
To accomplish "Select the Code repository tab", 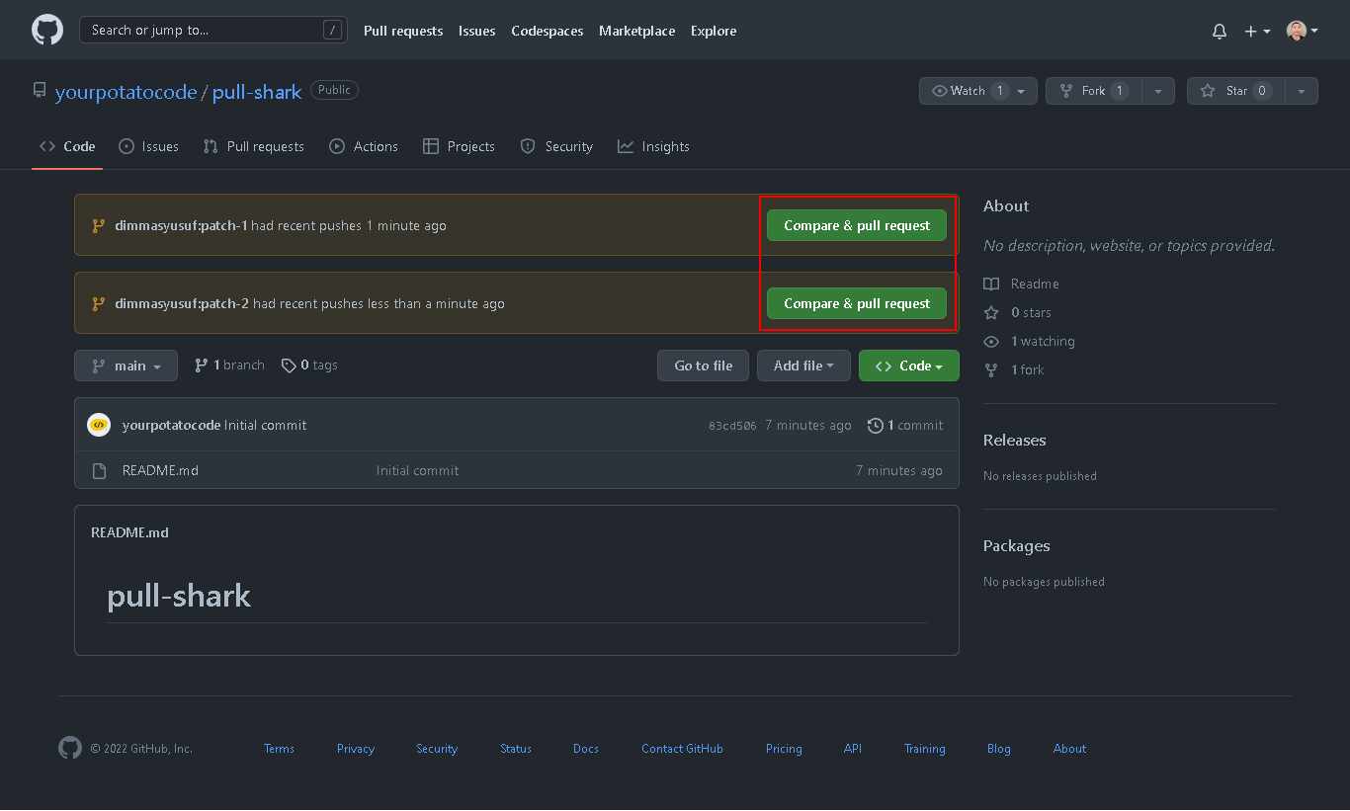I will click(67, 146).
